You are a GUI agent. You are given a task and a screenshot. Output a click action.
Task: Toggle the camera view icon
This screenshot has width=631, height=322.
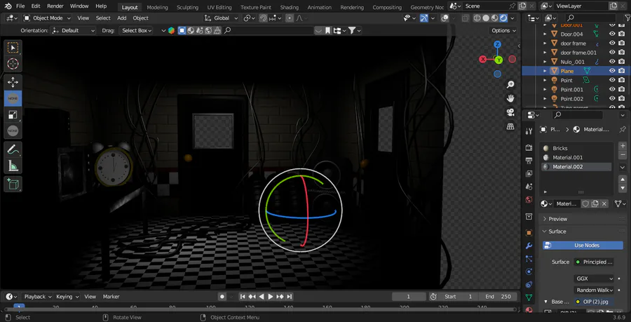pyautogui.click(x=510, y=112)
